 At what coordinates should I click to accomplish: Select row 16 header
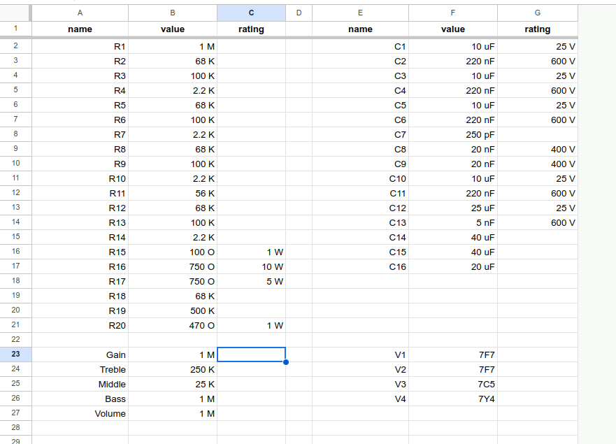pyautogui.click(x=15, y=252)
